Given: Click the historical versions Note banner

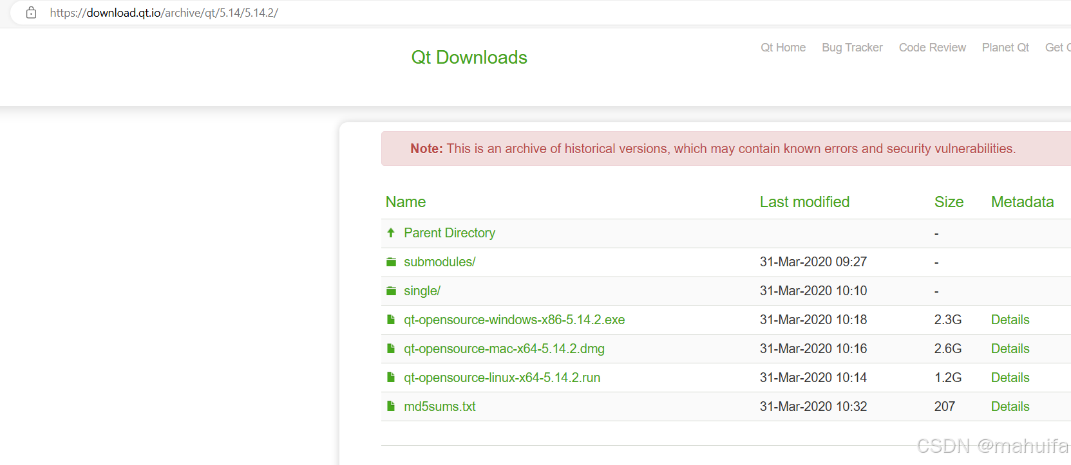Looking at the screenshot, I should 726,149.
